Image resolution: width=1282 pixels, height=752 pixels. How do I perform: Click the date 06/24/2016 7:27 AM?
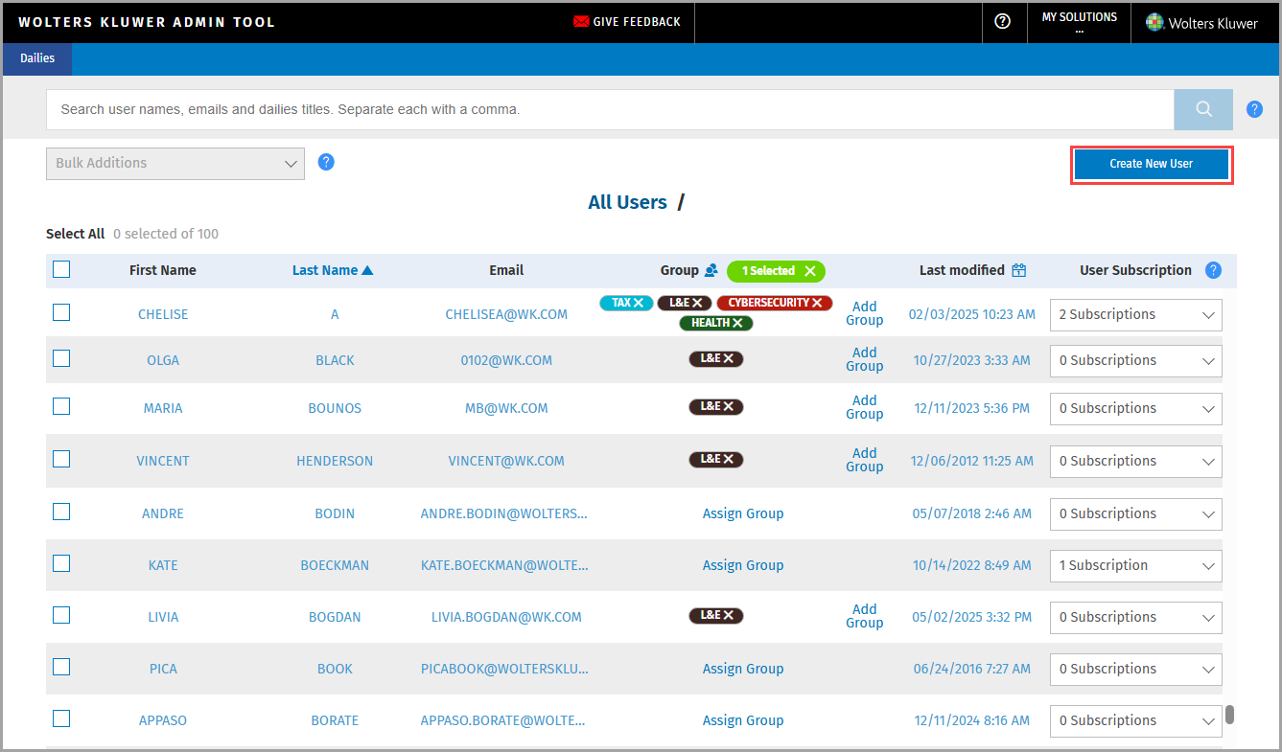coord(972,669)
